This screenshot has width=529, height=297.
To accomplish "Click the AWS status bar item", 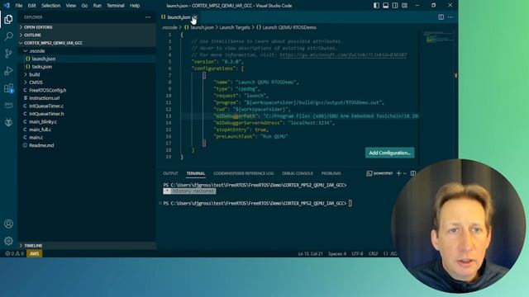I will point(35,253).
